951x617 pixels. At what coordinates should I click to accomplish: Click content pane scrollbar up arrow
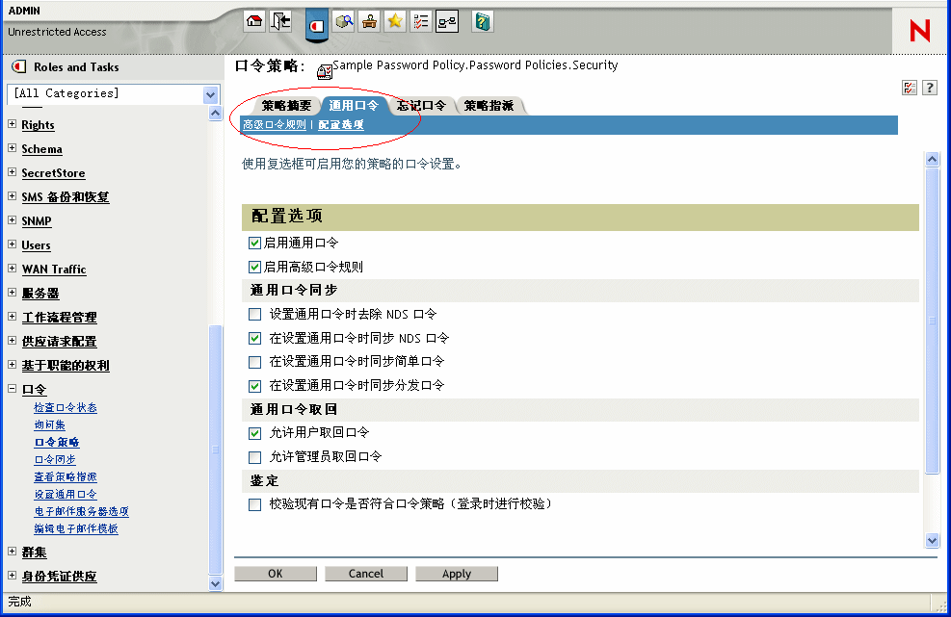[932, 160]
